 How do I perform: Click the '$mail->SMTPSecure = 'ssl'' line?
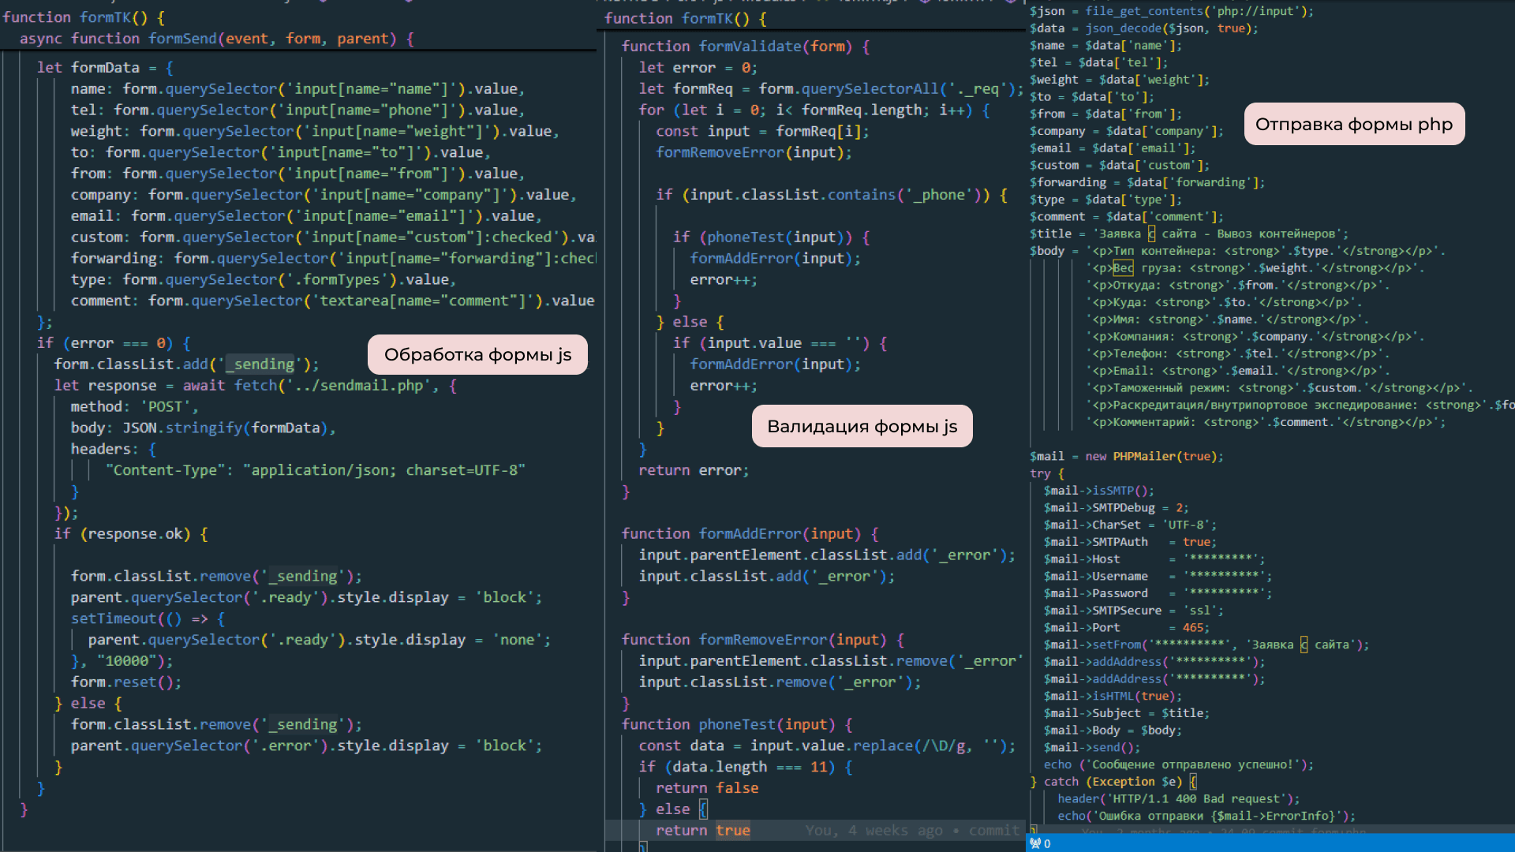[x=1134, y=611]
